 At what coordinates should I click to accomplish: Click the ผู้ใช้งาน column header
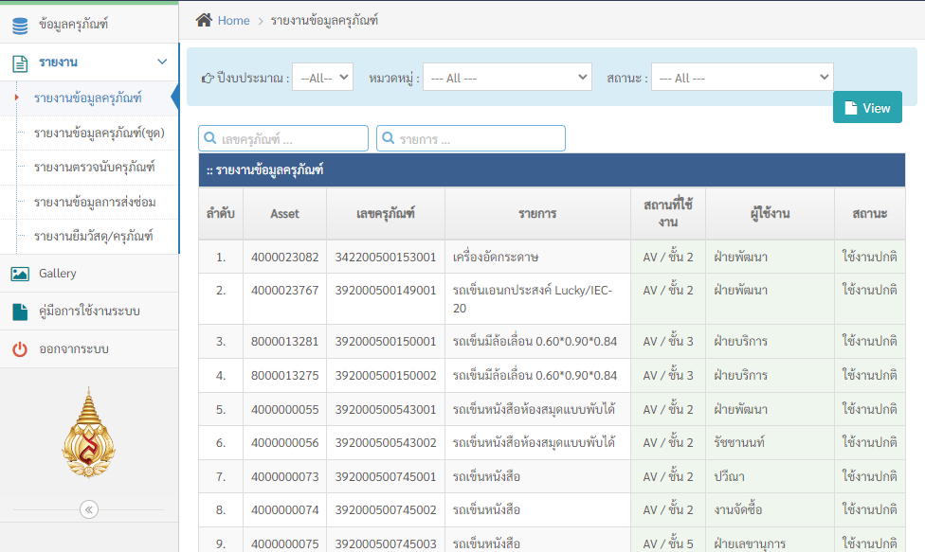pos(770,213)
